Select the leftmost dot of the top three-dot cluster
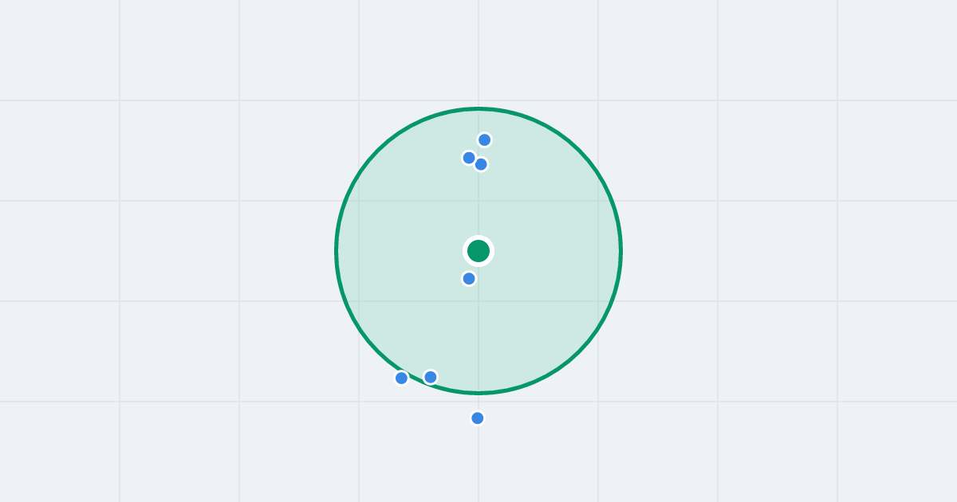The height and width of the screenshot is (502, 957). click(x=469, y=158)
